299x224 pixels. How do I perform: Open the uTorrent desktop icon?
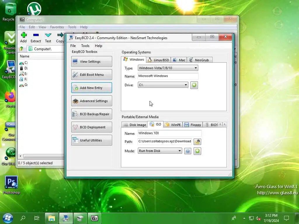click(34, 9)
